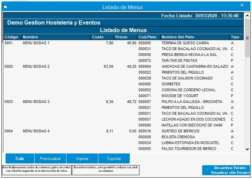
Task: Click the Nombre column header
Action: tap(56, 37)
